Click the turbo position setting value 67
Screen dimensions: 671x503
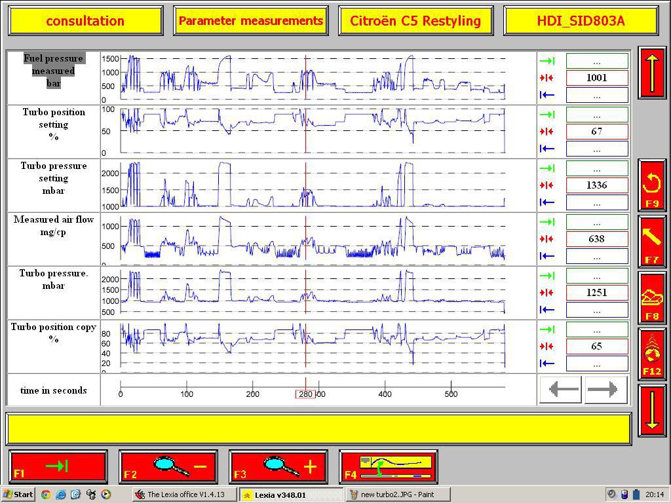(597, 132)
